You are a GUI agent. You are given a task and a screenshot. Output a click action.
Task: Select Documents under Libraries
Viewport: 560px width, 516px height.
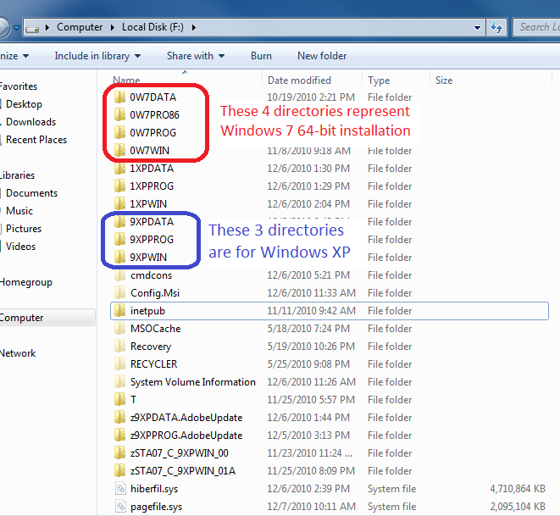click(31, 193)
